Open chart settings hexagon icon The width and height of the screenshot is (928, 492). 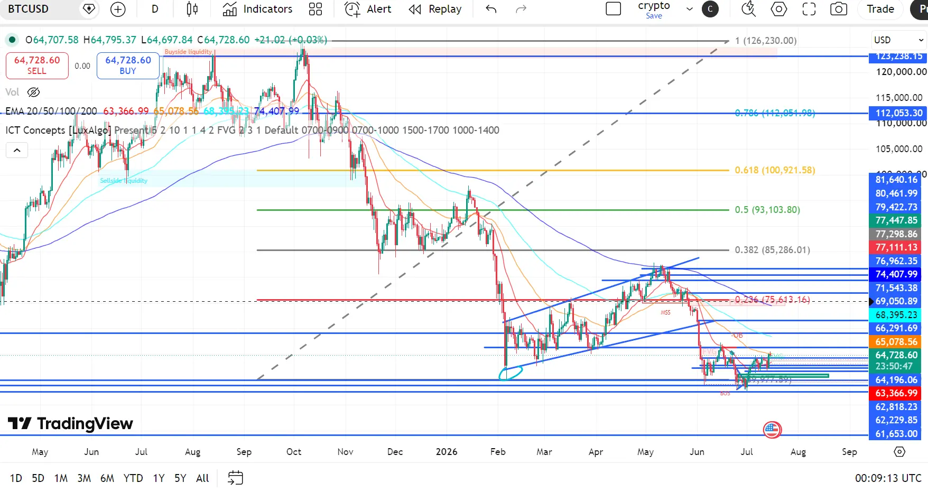point(778,9)
